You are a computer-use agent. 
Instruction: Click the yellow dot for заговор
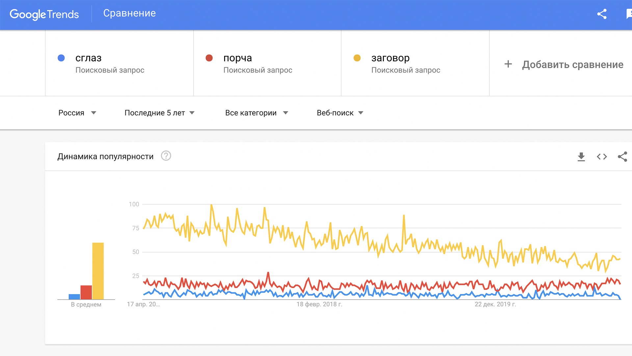click(x=357, y=58)
